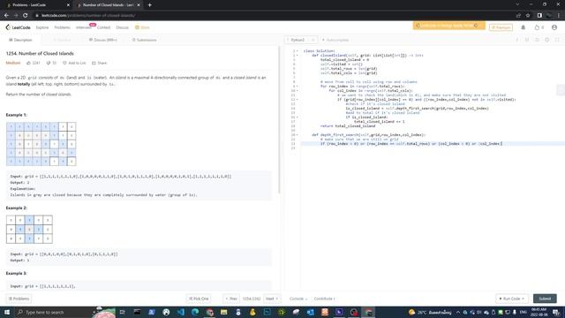Click the Problems list button at bottom

click(x=19, y=299)
